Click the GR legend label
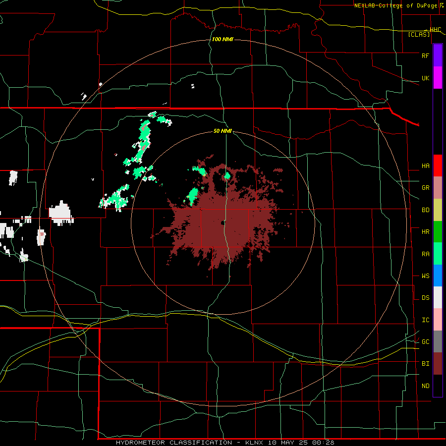 (425, 188)
